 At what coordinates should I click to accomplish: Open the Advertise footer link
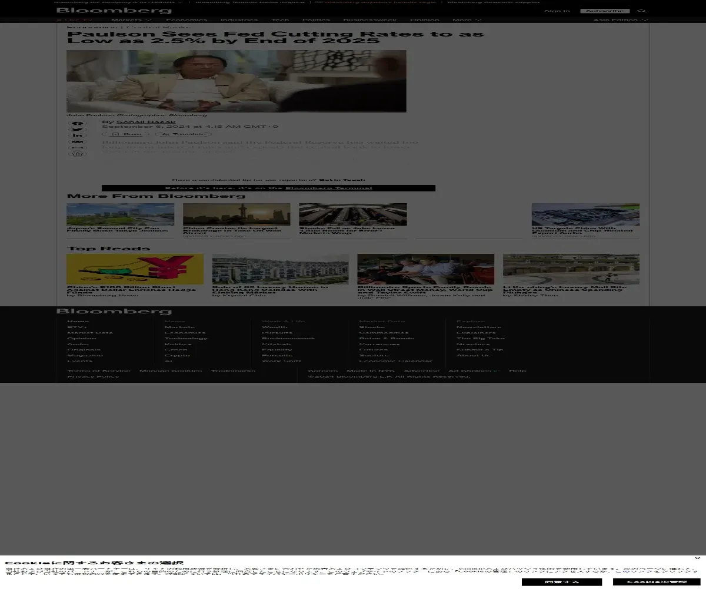[x=421, y=370]
